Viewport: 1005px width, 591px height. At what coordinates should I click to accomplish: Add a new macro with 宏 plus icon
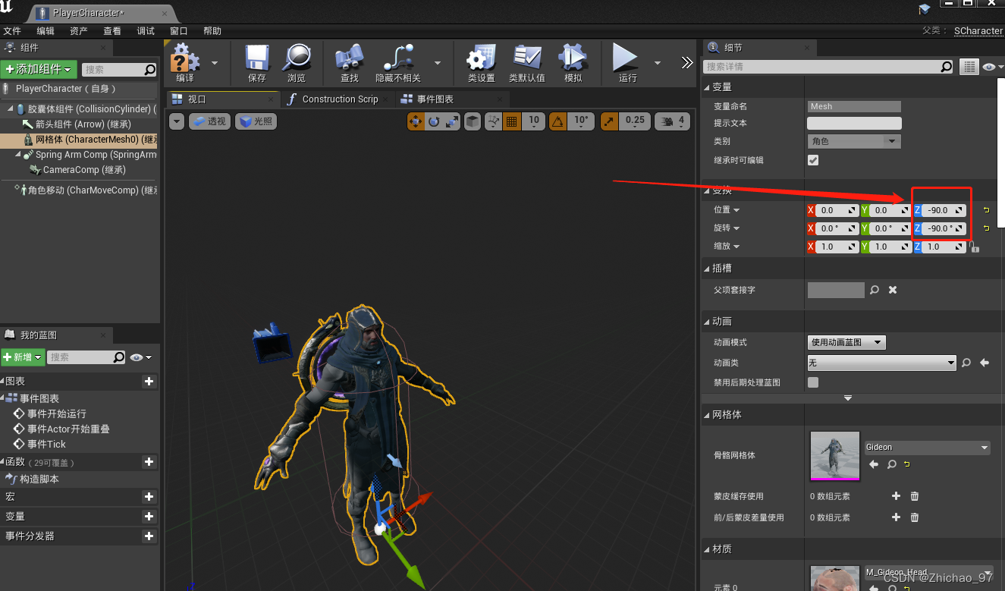tap(149, 497)
